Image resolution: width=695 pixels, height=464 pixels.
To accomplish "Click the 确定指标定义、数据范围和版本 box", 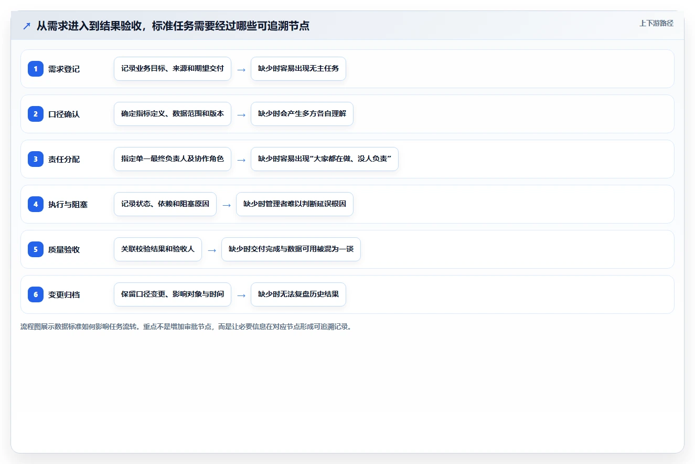I will (173, 114).
